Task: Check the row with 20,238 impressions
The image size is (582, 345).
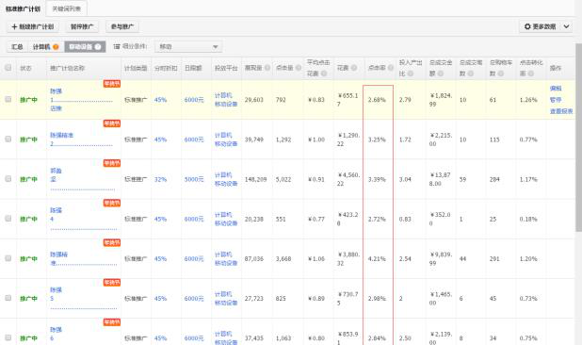Action: pos(8,219)
